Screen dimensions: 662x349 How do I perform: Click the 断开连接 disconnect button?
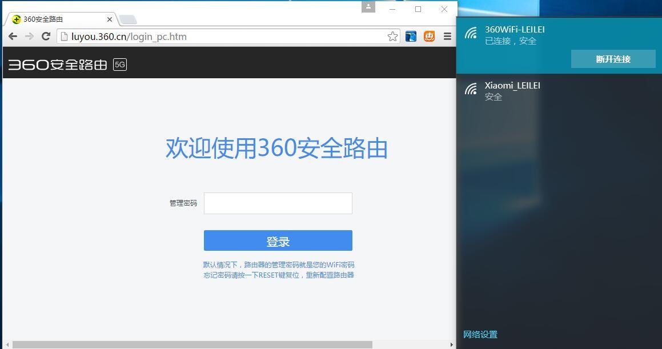tap(613, 59)
